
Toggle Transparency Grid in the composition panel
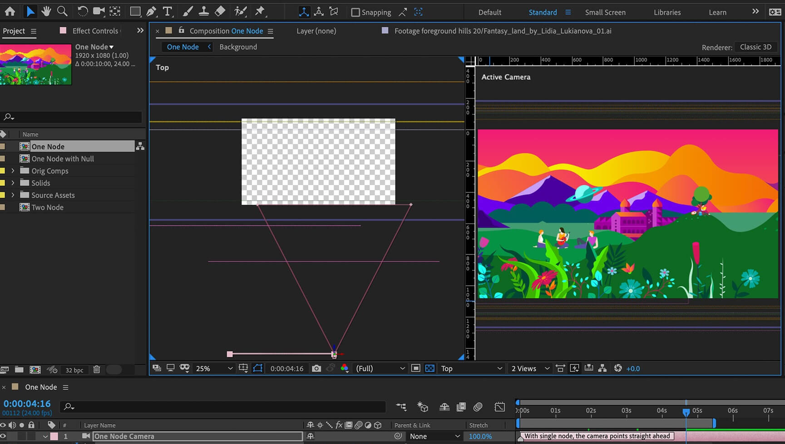click(x=429, y=368)
